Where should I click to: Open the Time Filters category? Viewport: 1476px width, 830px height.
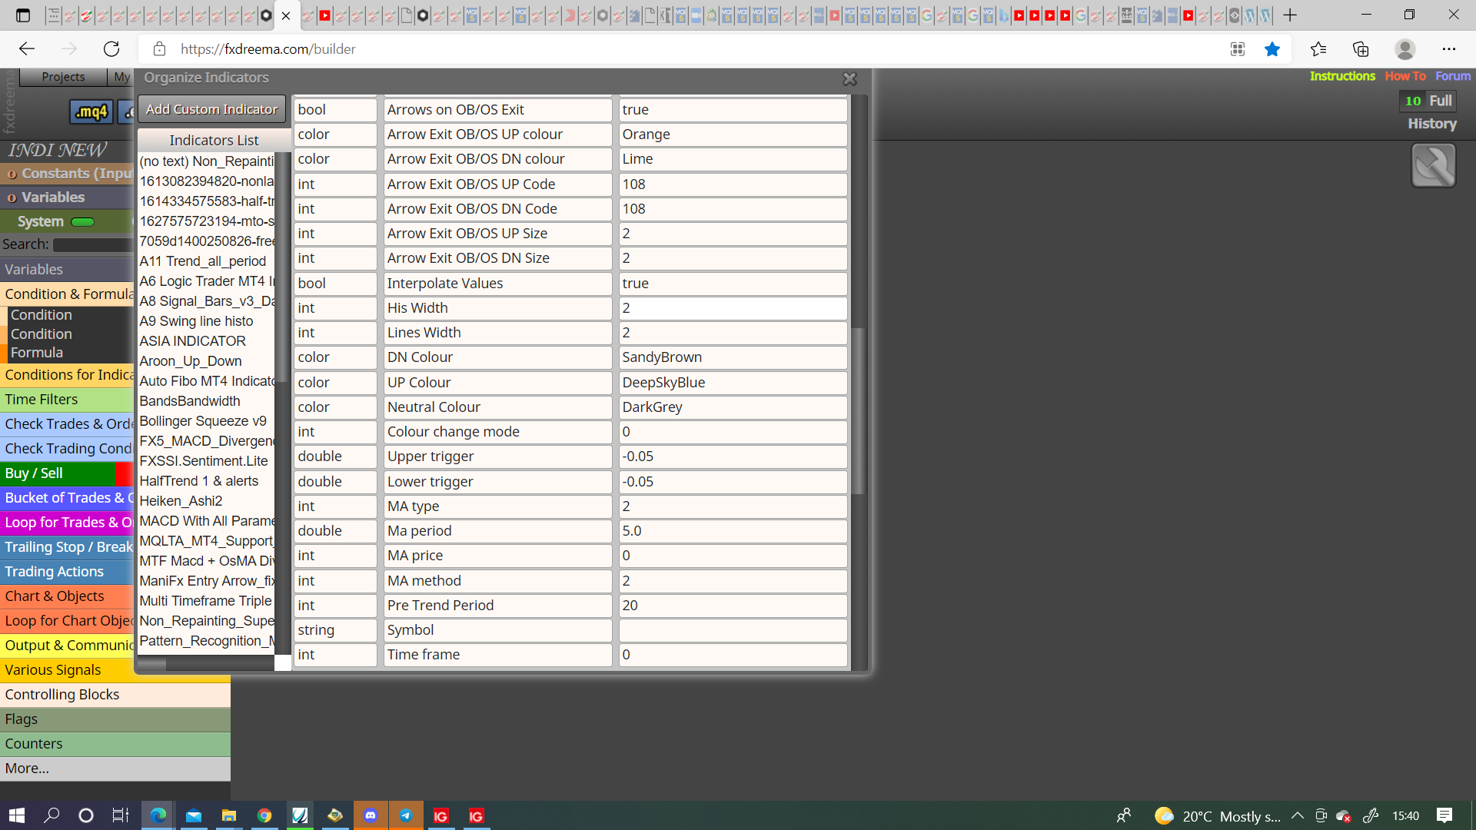tap(68, 400)
